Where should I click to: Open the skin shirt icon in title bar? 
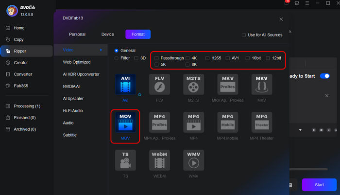click(297, 3)
